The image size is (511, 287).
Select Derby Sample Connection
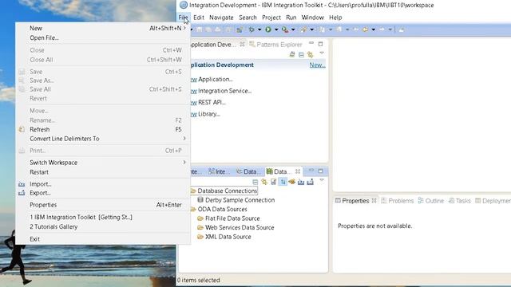point(236,200)
